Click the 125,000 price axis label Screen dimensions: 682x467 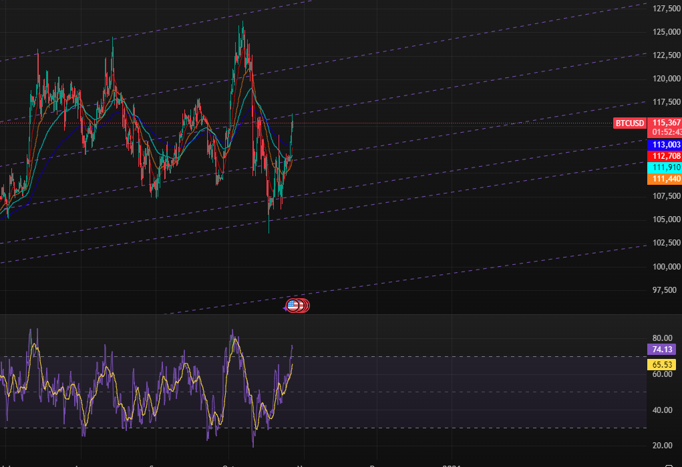click(x=667, y=32)
